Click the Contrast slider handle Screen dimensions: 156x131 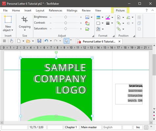(65, 23)
